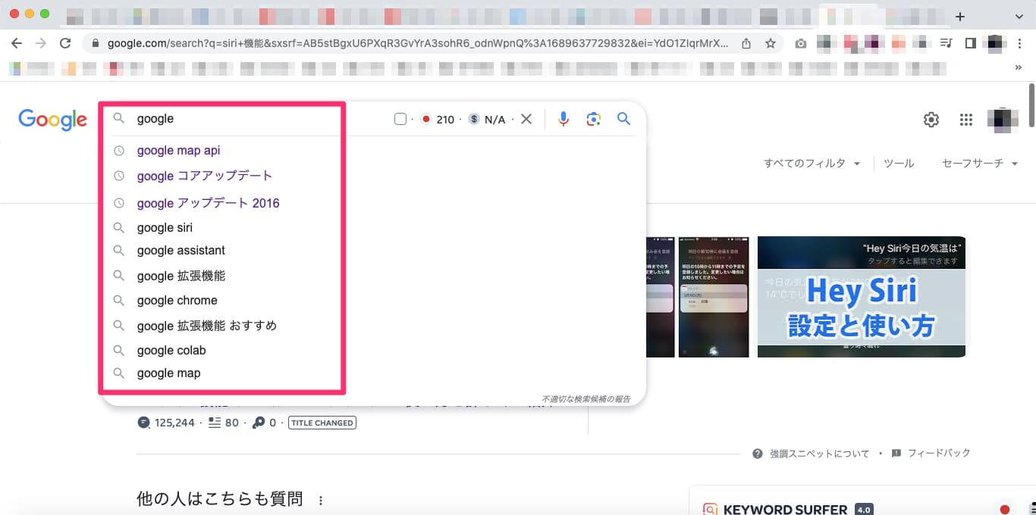Viewport: 1036px width, 515px height.
Task: Click the browser back arrow
Action: (17, 43)
